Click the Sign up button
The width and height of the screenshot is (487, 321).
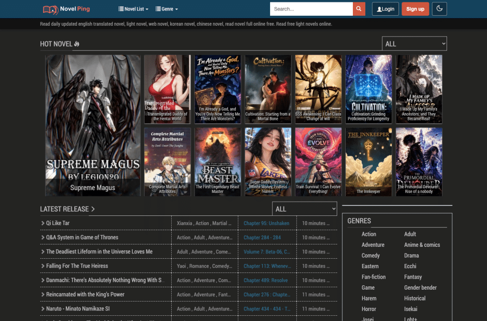coord(415,9)
